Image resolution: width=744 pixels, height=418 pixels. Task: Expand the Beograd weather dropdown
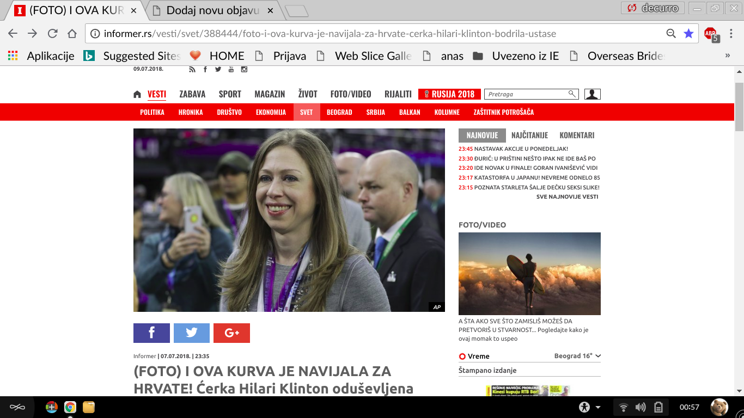coord(597,356)
